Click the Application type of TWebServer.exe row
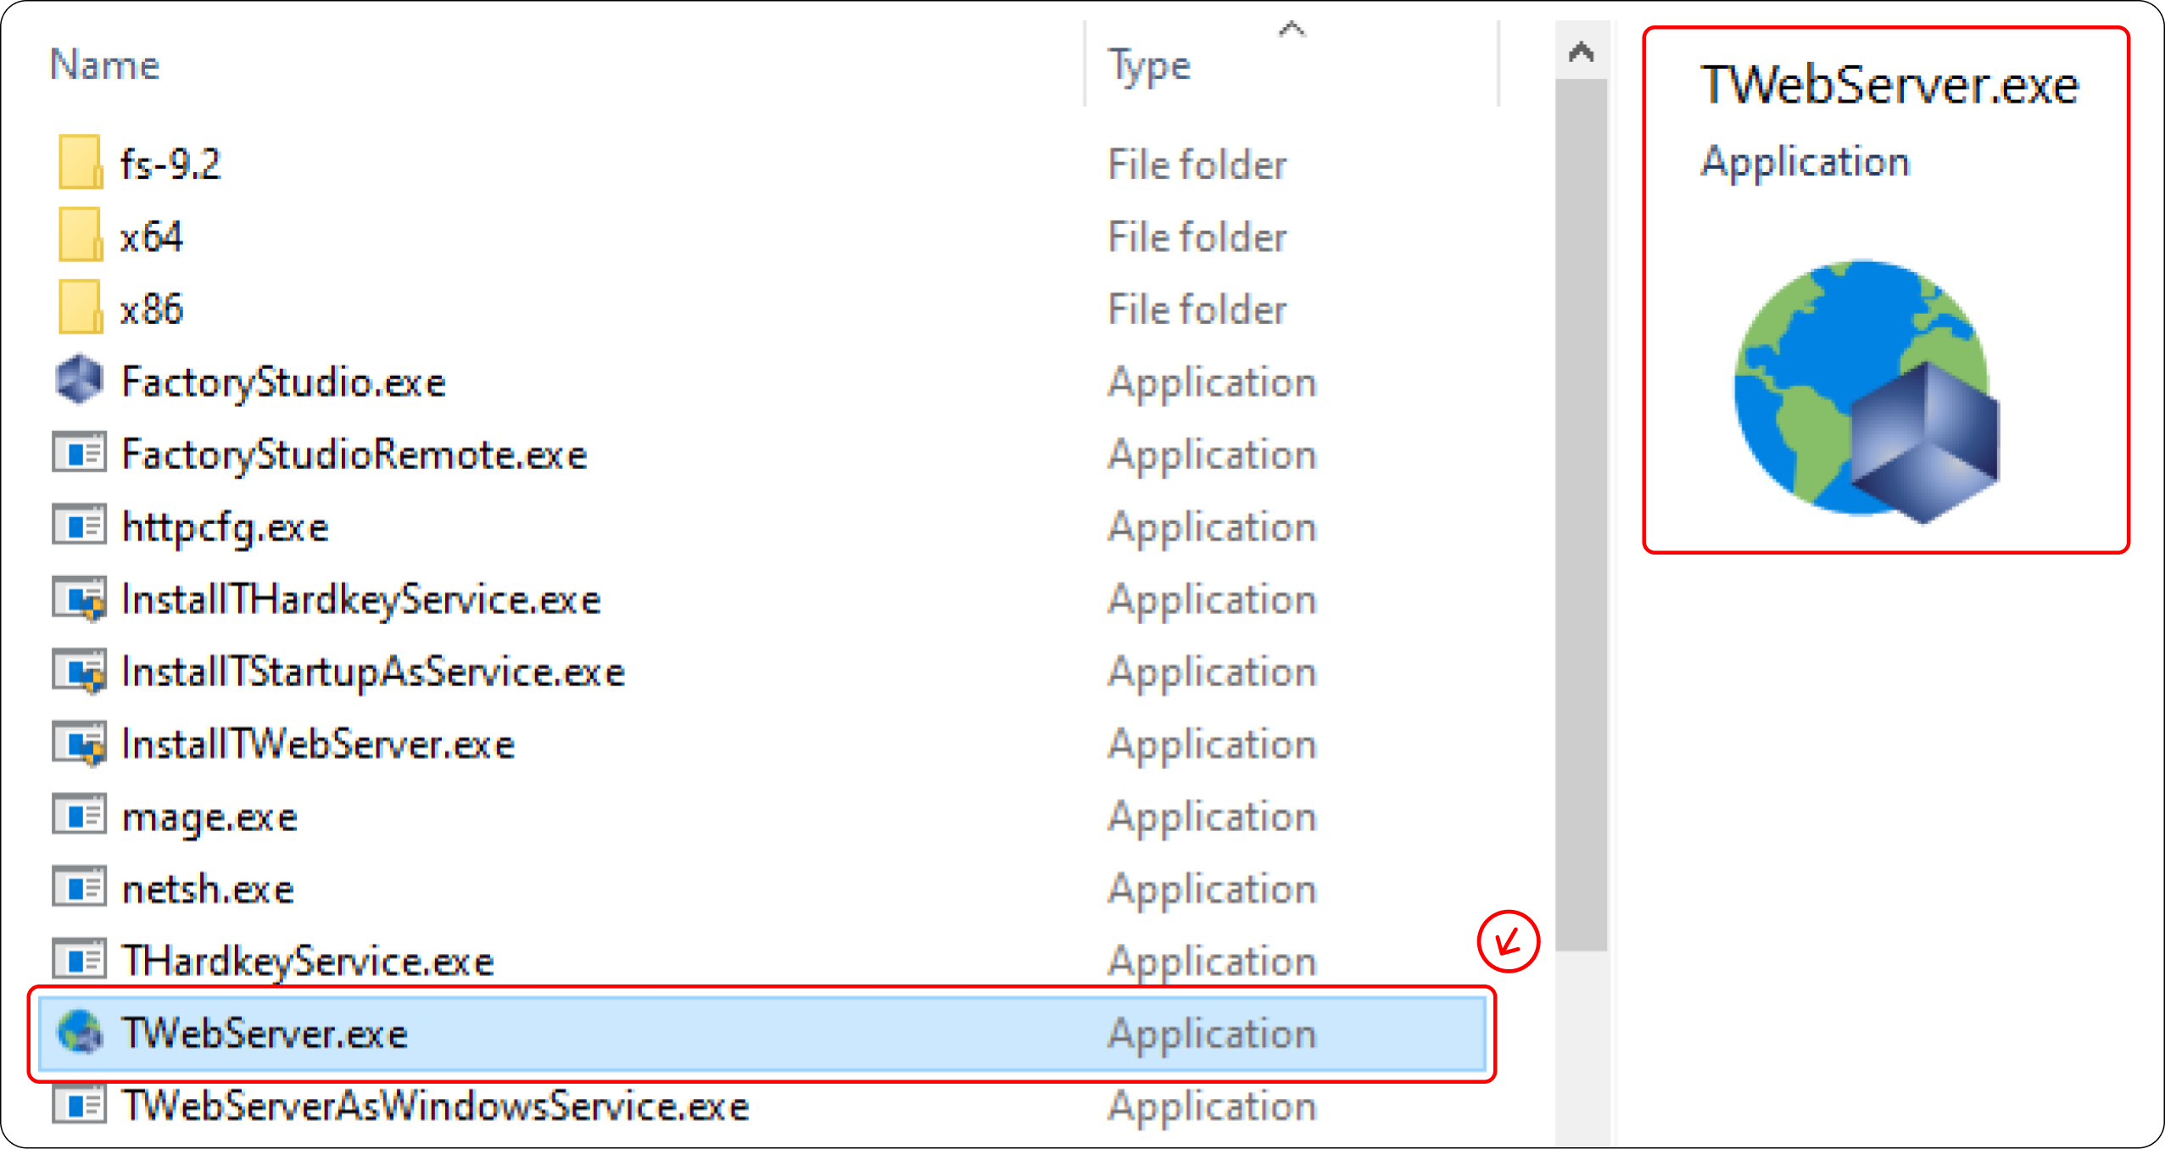 1213,1035
